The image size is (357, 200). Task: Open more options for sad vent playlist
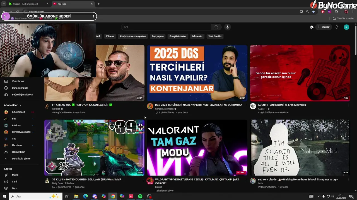point(349,180)
